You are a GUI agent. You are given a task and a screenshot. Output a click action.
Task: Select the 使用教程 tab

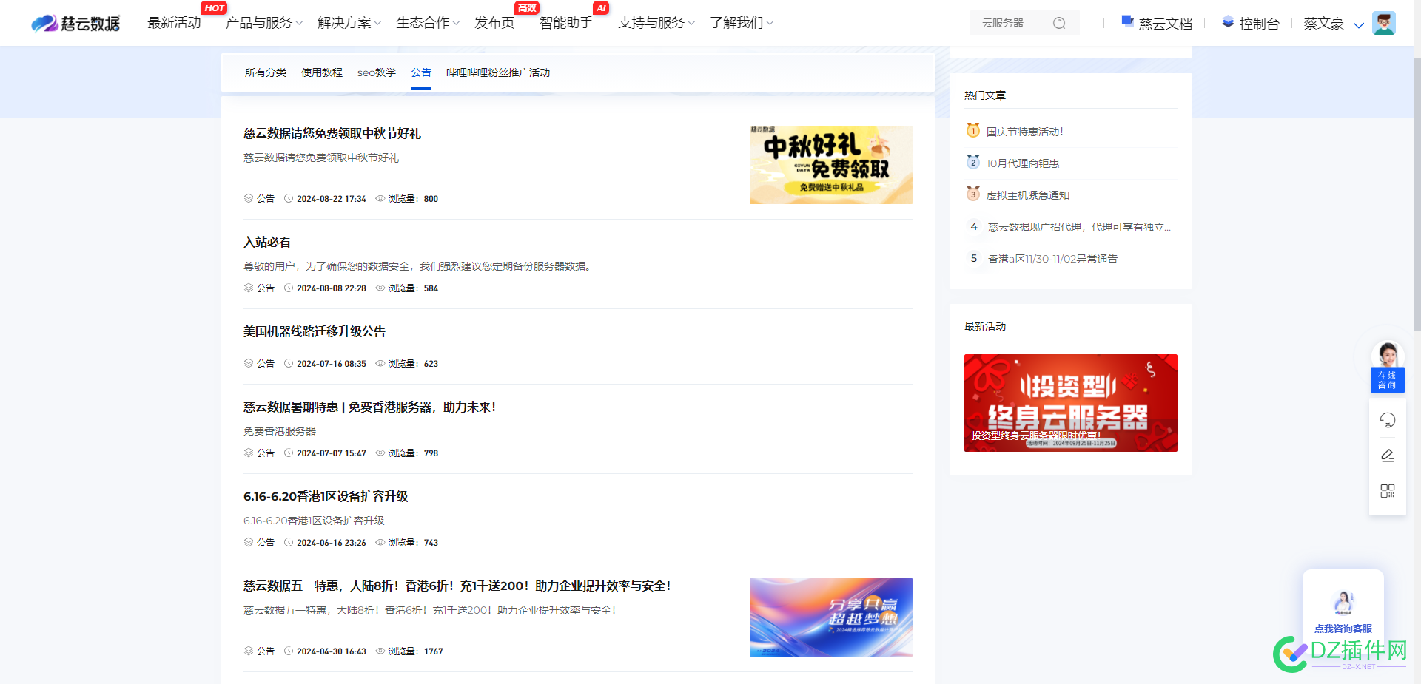[322, 72]
